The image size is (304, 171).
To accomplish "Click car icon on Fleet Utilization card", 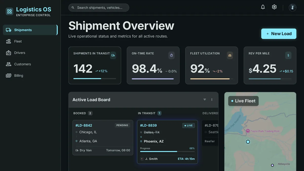I will click(230, 55).
